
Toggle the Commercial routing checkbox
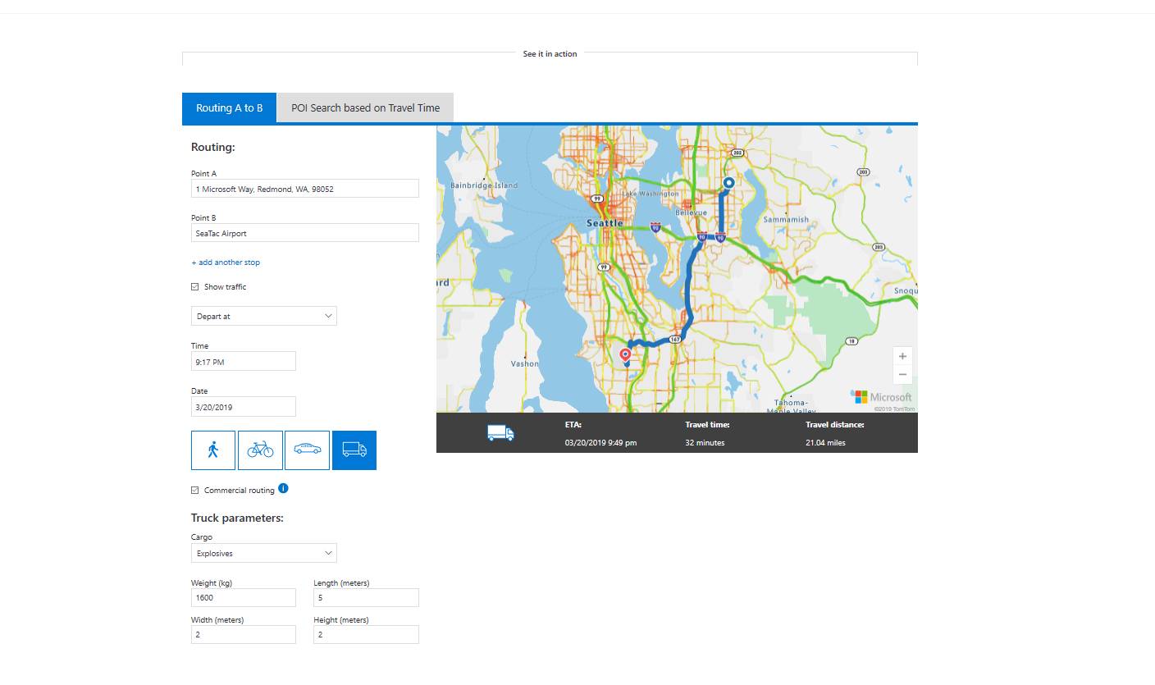point(195,491)
